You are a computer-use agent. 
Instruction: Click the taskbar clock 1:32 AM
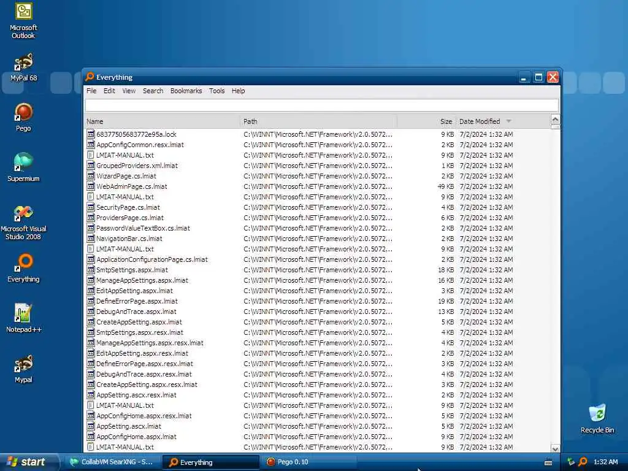605,462
